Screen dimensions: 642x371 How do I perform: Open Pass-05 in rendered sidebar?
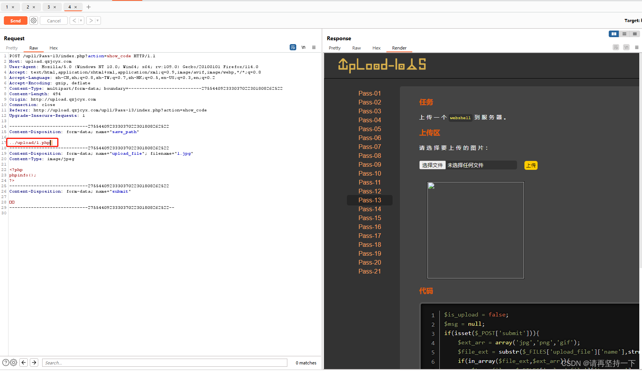click(370, 129)
